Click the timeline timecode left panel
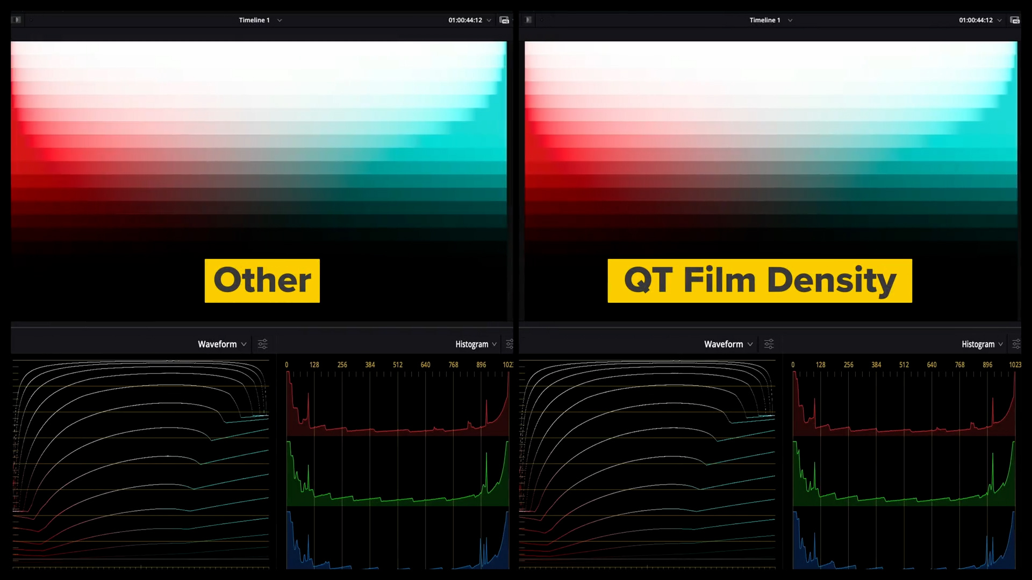 tap(465, 20)
